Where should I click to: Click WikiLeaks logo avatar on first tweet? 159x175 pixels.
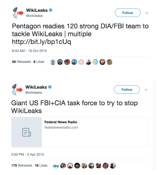click(x=18, y=13)
